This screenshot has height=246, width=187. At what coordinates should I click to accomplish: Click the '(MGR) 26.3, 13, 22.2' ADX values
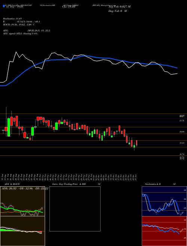tap(39, 31)
